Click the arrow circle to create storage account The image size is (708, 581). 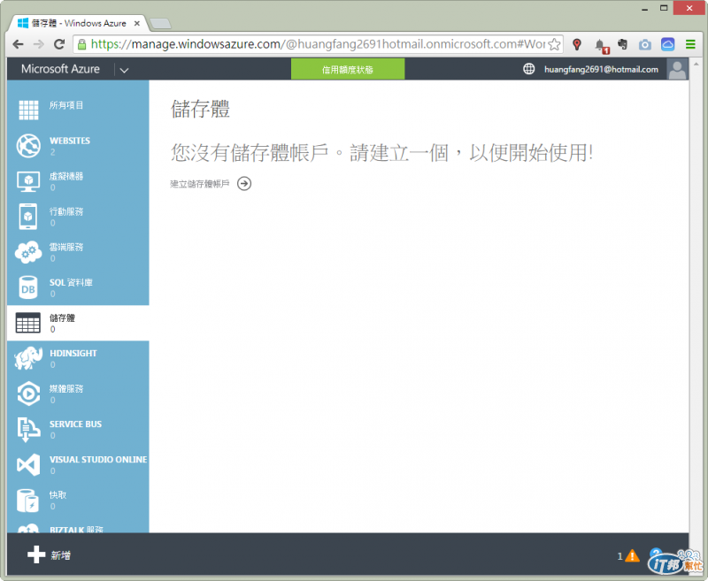coord(244,184)
